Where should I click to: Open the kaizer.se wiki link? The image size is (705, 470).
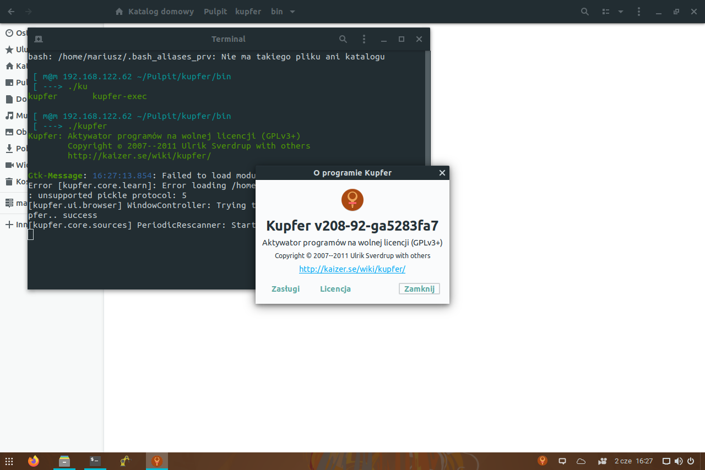(x=352, y=269)
